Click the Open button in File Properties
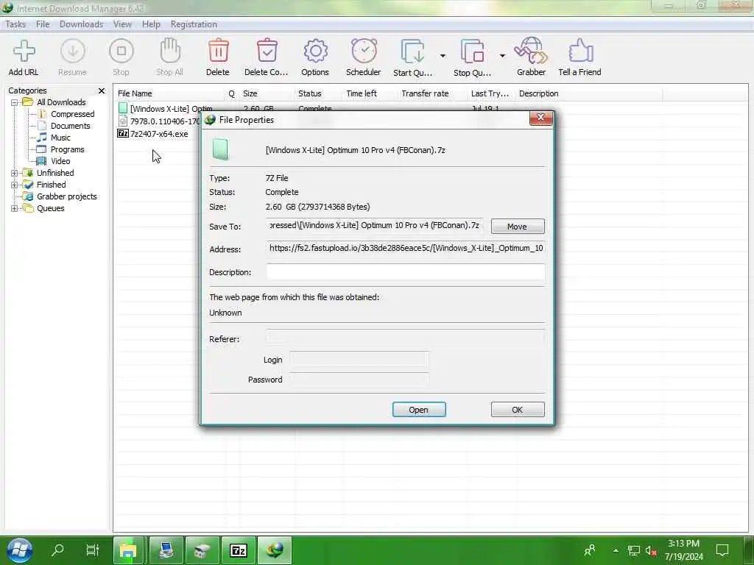The width and height of the screenshot is (754, 565). point(419,410)
